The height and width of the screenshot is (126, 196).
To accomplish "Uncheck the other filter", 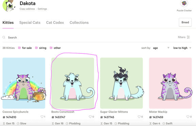I will (x=51, y=48).
